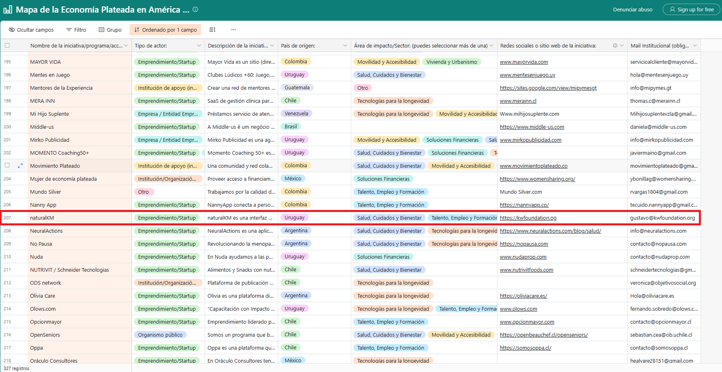Viewport: 722px width, 372px height.
Task: Expand the Movimiento Plateado record
Action: point(20,166)
